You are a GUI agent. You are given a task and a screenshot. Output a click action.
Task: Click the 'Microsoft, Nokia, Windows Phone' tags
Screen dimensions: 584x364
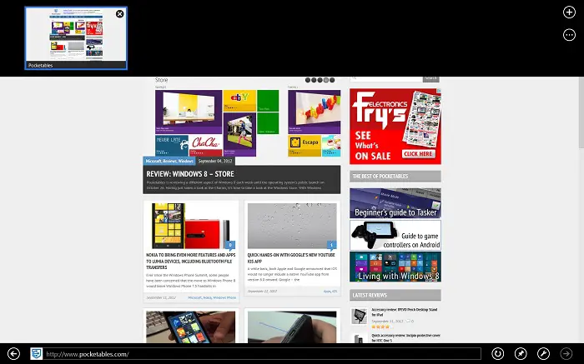pos(212,298)
